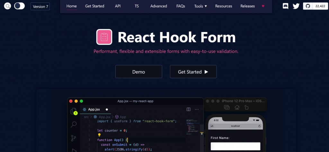Open the API nav item
The height and width of the screenshot is (152, 329).
(x=118, y=6)
